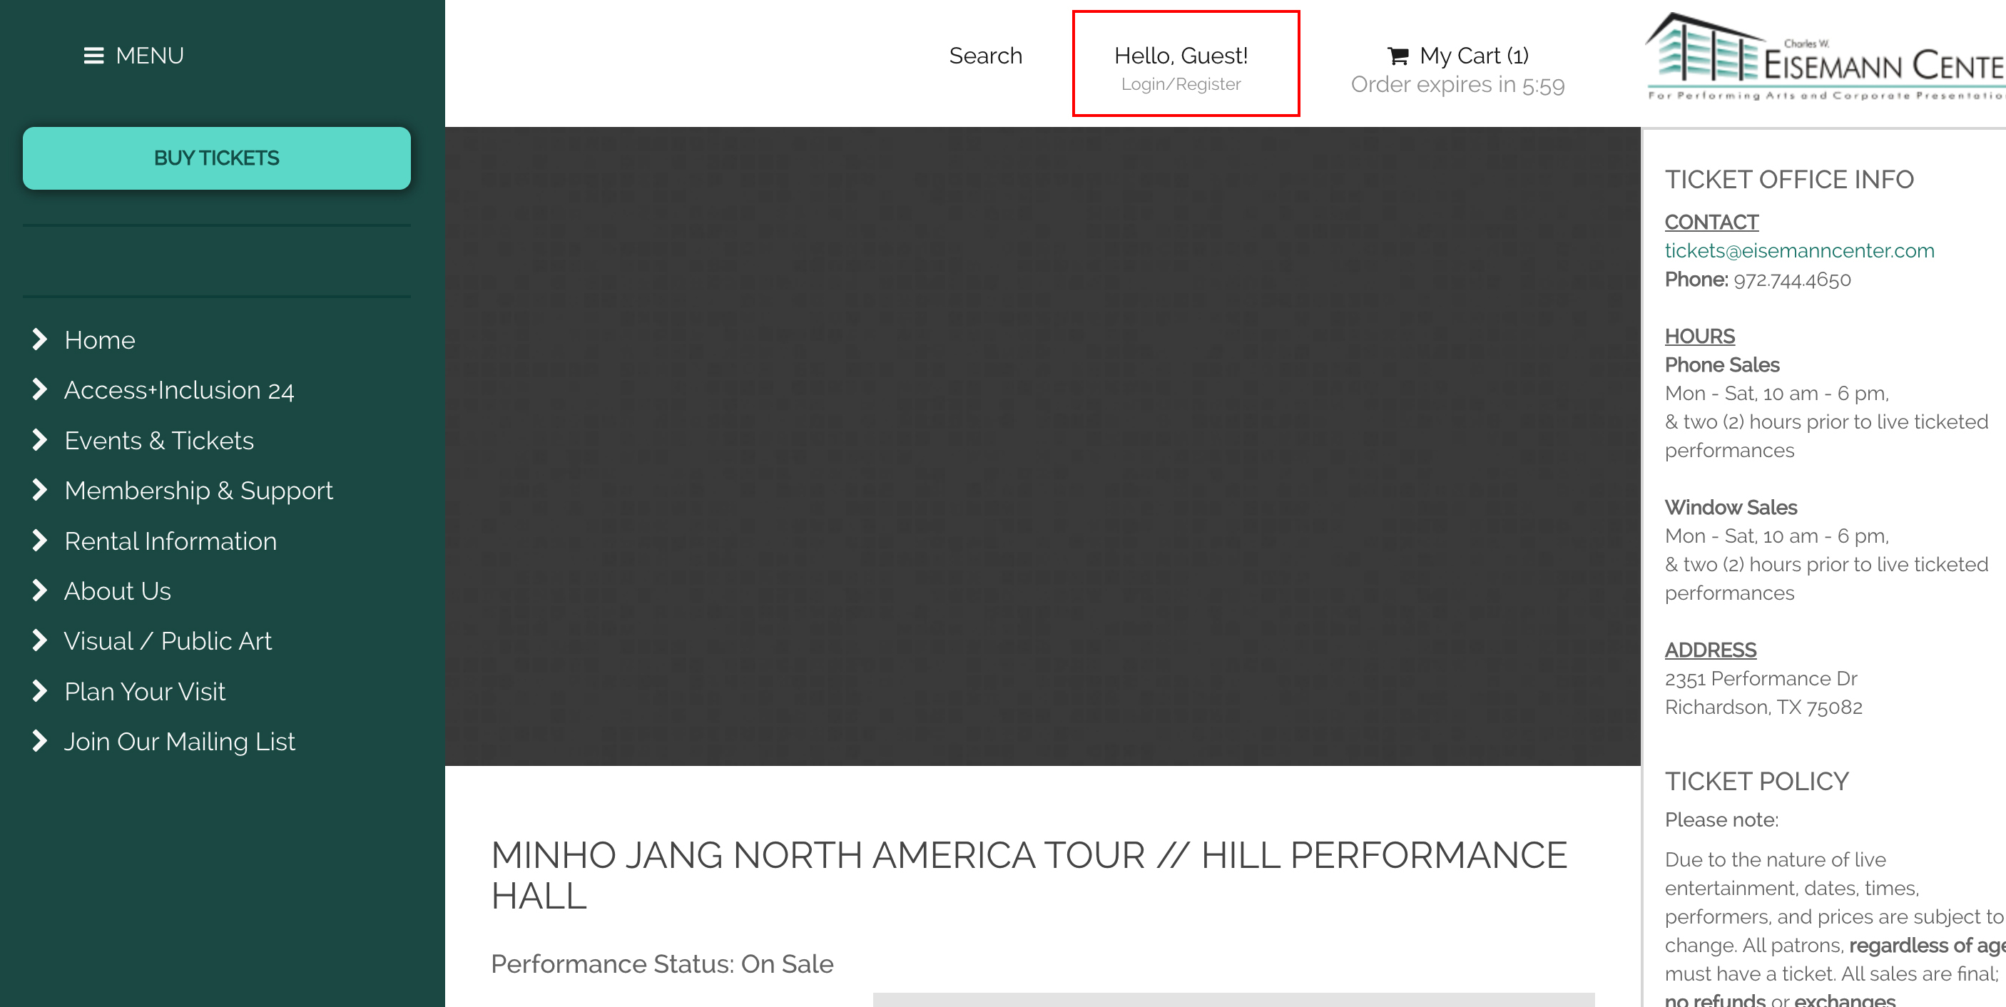This screenshot has height=1007, width=2006.
Task: Email tickets@eisemanncenter.com link
Action: click(x=1799, y=251)
